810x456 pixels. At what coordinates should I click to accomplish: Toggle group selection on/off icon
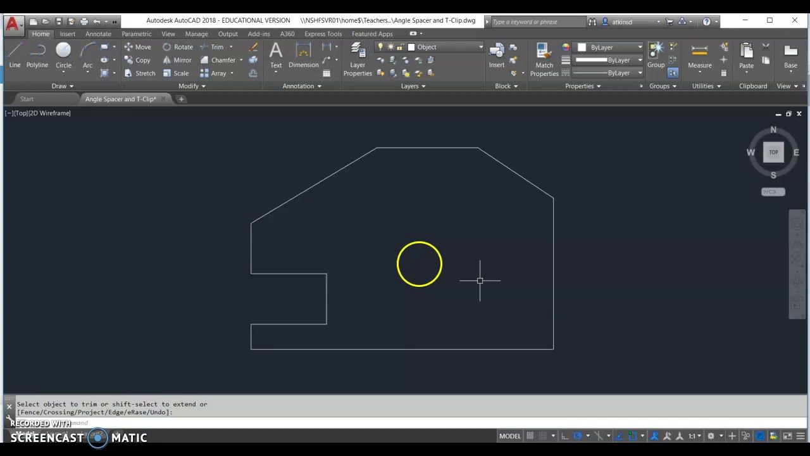tap(673, 73)
